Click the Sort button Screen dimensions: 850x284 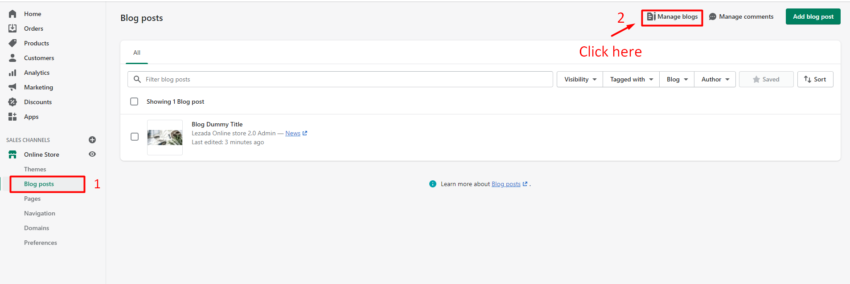815,79
